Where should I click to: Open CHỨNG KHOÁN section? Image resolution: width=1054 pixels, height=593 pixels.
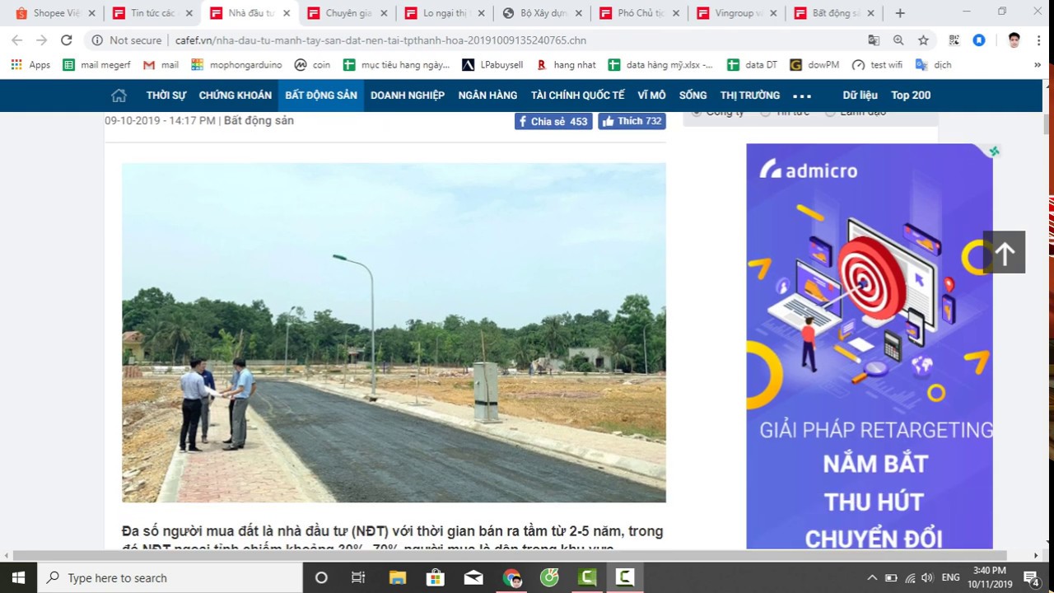pos(235,96)
